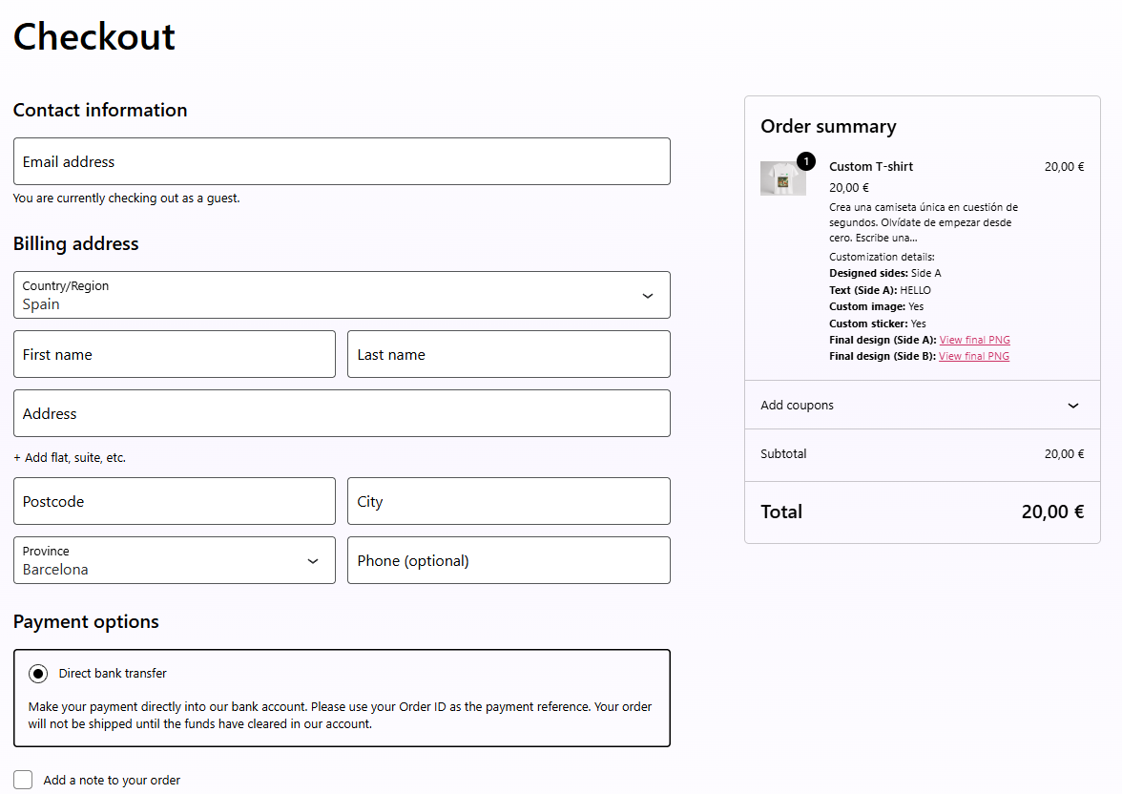1122x794 pixels.
Task: Click the Phone (optional) field
Action: coord(509,560)
